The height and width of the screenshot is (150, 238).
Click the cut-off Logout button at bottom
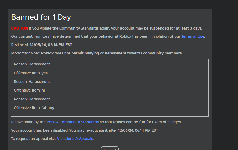click(x=110, y=148)
